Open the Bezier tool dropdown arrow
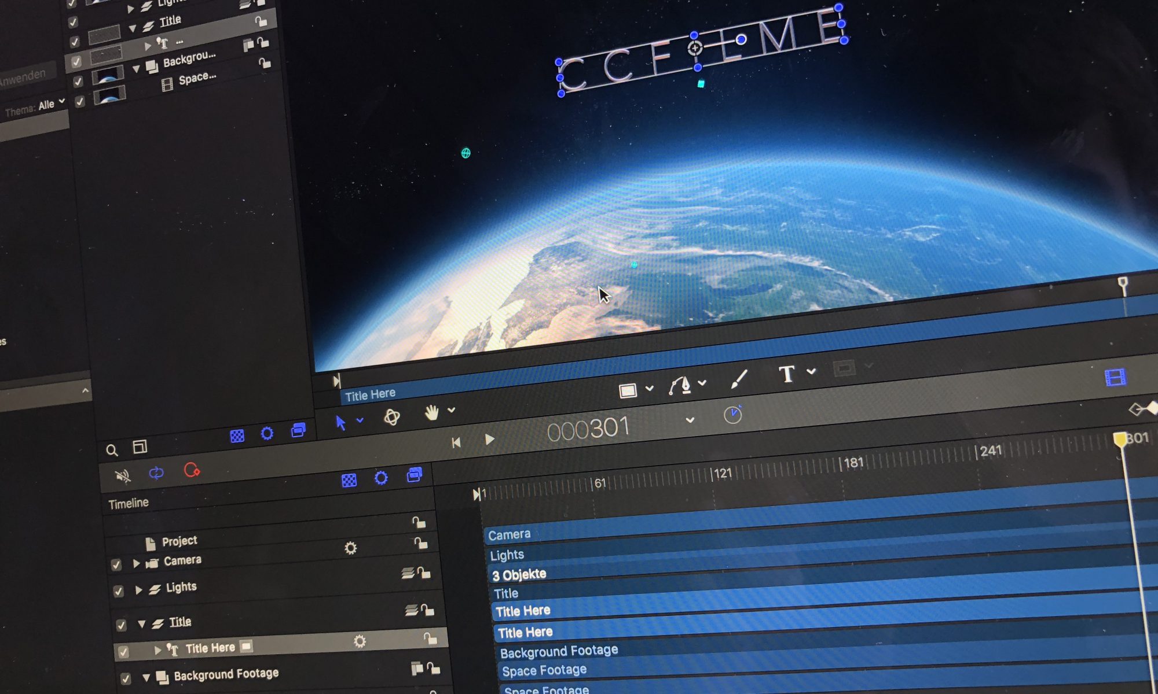 tap(702, 383)
